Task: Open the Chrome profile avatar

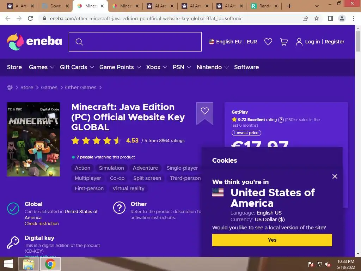Action: click(342, 18)
